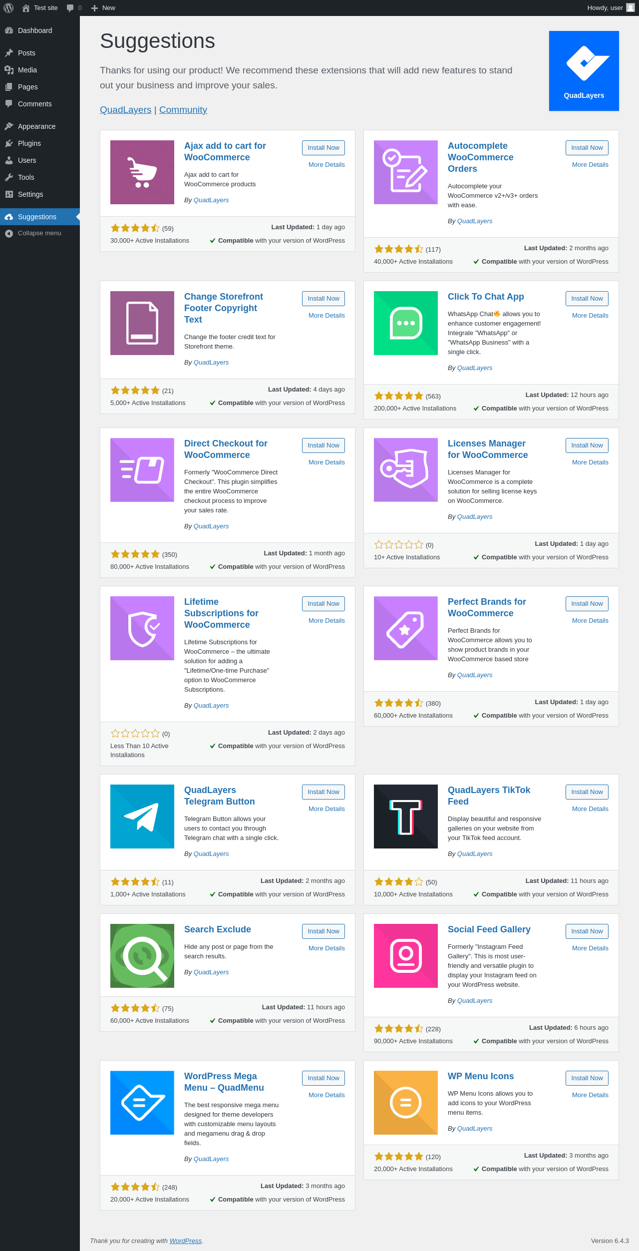Click the QuadLayers TikTok Feed plugin icon
Screen dimensions: 639x1251
pyautogui.click(x=405, y=816)
